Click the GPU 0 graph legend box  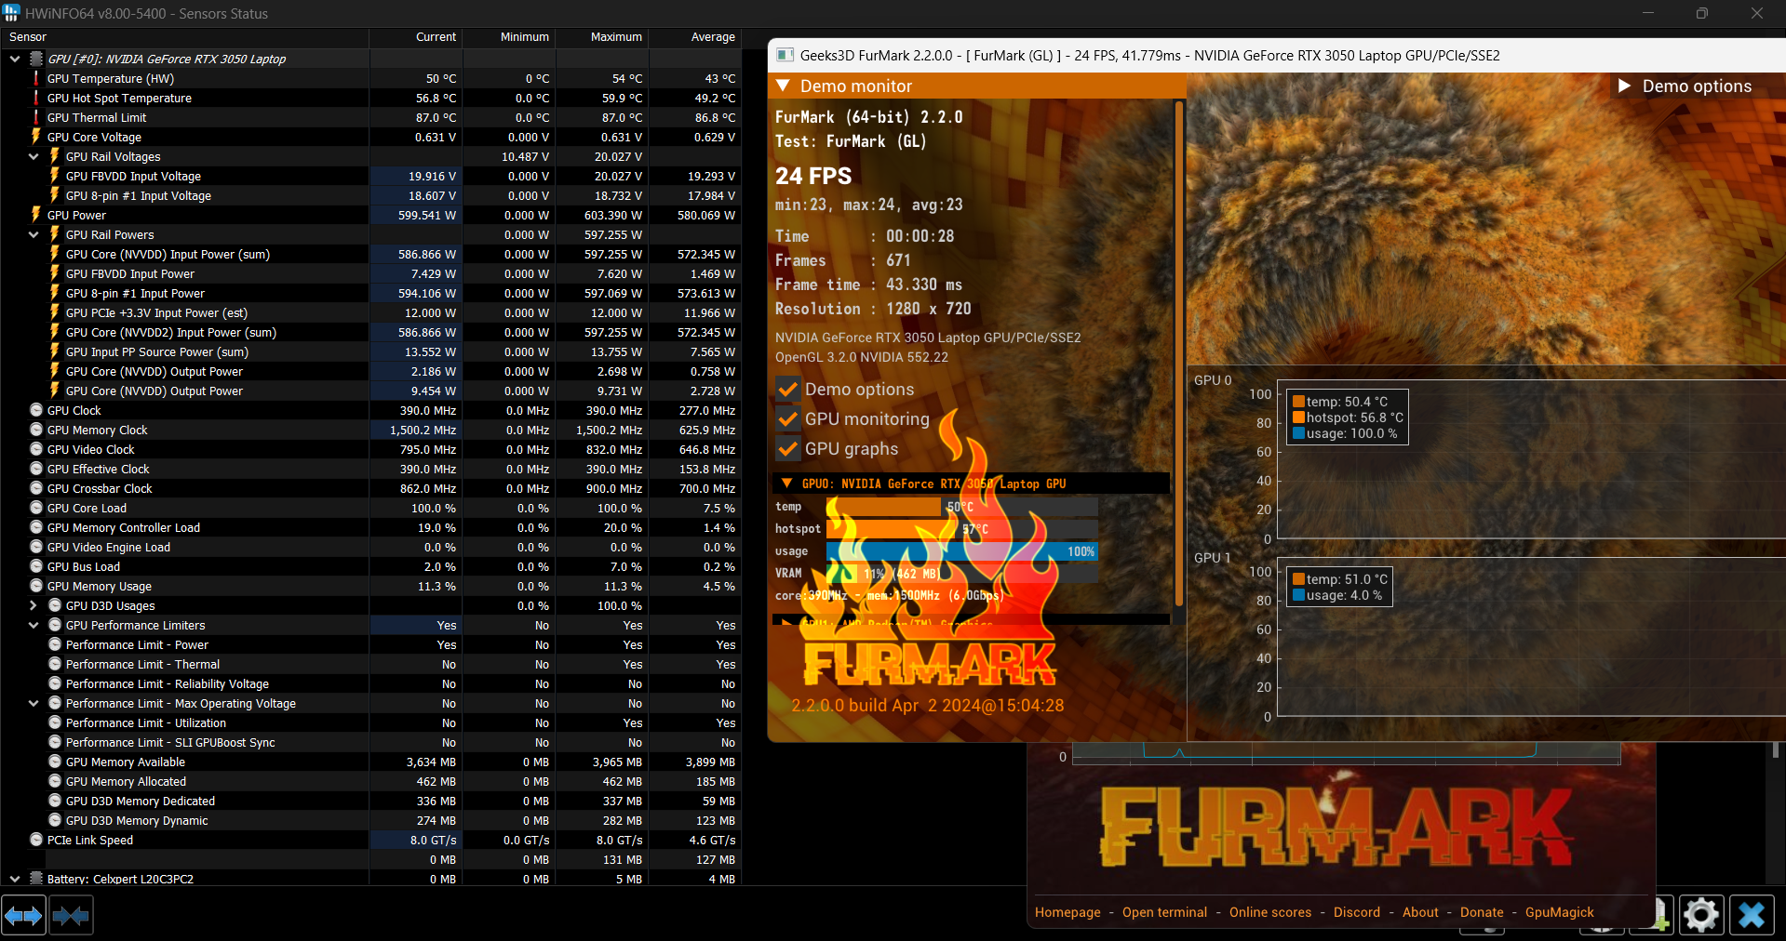tap(1347, 417)
